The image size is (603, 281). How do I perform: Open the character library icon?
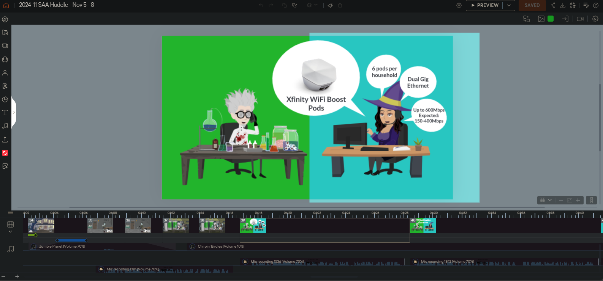pyautogui.click(x=5, y=73)
